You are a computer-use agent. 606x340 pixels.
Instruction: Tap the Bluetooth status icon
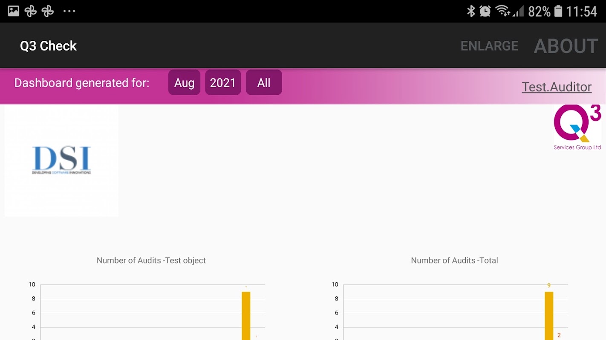[471, 11]
